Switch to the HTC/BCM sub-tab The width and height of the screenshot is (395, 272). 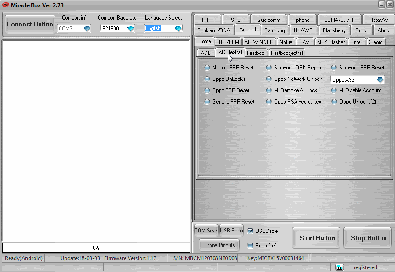click(x=228, y=42)
